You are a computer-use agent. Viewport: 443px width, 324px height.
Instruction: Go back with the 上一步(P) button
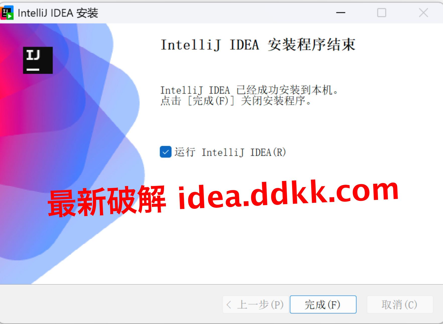(256, 304)
